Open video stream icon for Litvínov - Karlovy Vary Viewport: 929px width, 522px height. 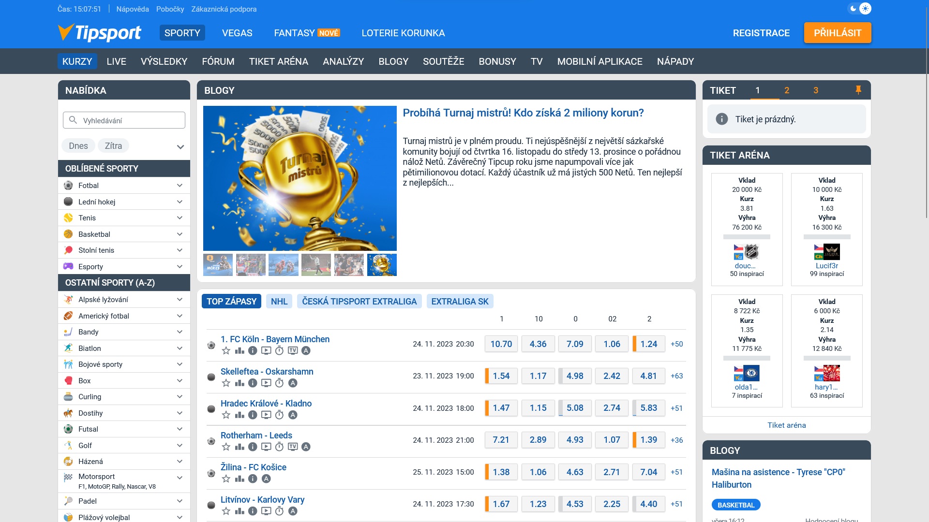tap(266, 511)
